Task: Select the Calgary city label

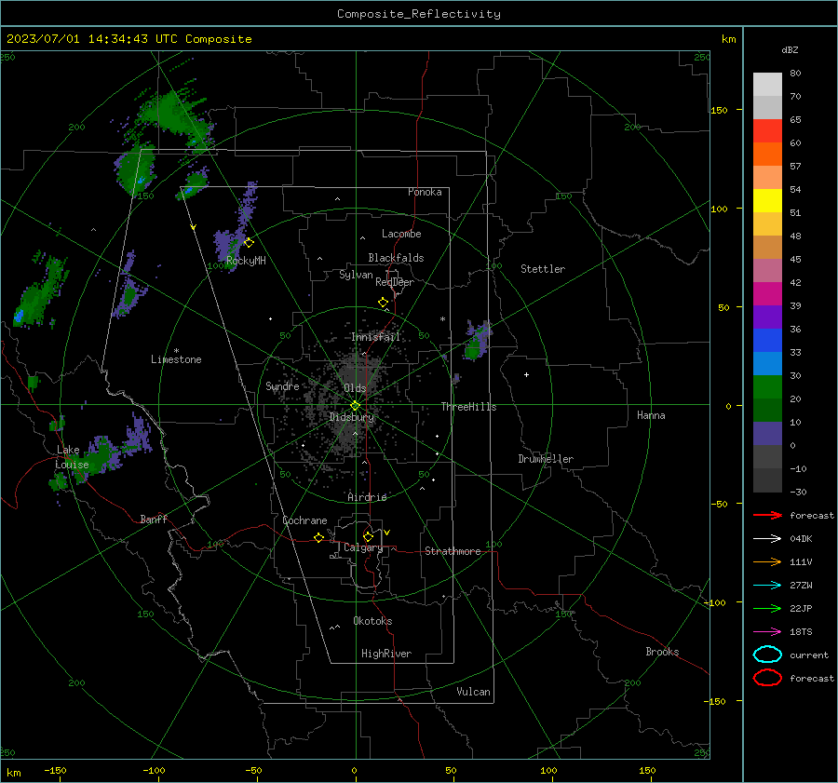Action: 363,547
